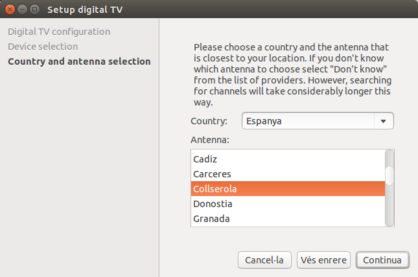Screen dimensions: 418x277
Task: Cancel setup with Cancel·la button
Action: click(264, 260)
